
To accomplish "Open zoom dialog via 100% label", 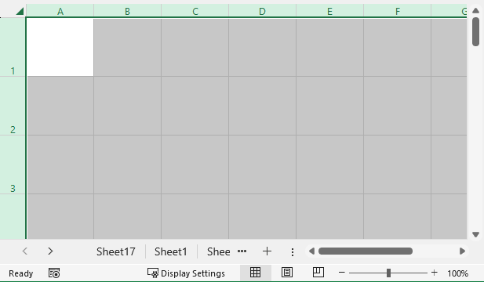I will pos(458,273).
